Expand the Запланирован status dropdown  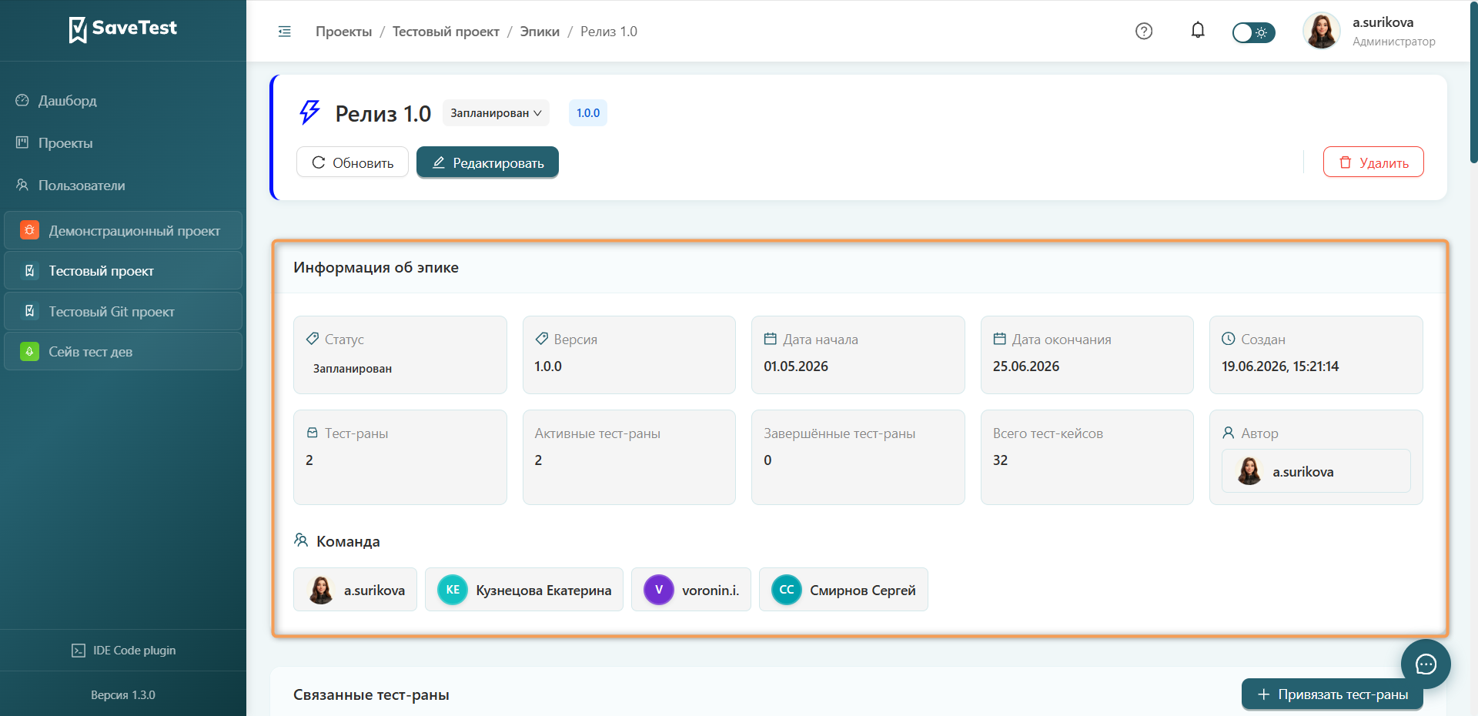pyautogui.click(x=496, y=113)
